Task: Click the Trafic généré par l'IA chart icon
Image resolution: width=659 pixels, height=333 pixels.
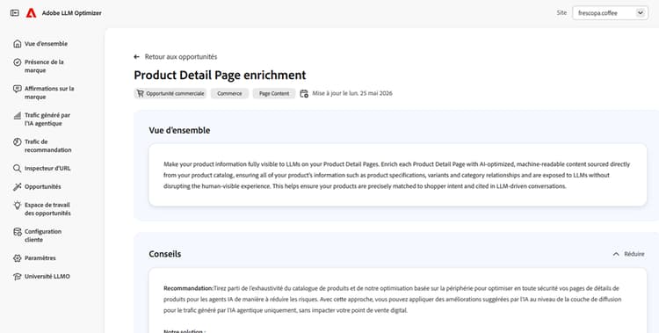Action: pos(18,115)
